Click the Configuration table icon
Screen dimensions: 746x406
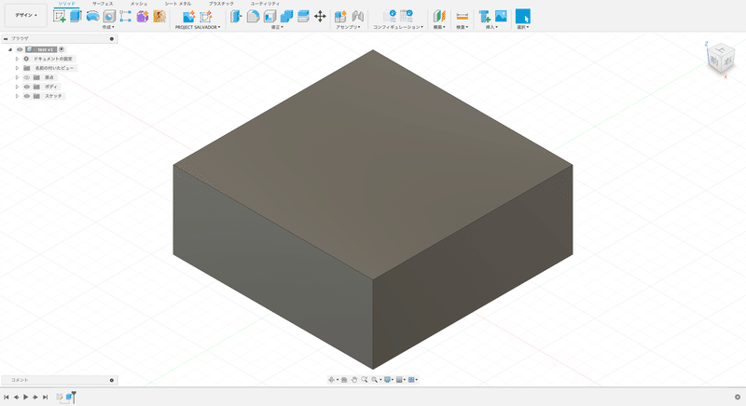[407, 16]
